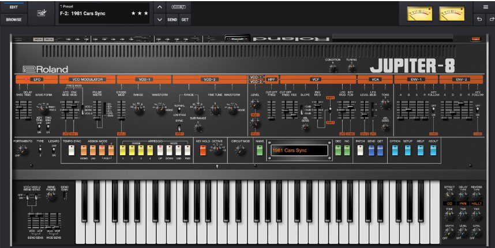495x248 pixels.
Task: Toggle the VCO-2 Sync switch
Action: tap(179, 128)
